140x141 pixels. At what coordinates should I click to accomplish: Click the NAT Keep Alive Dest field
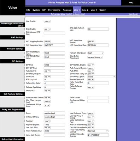click(98, 45)
